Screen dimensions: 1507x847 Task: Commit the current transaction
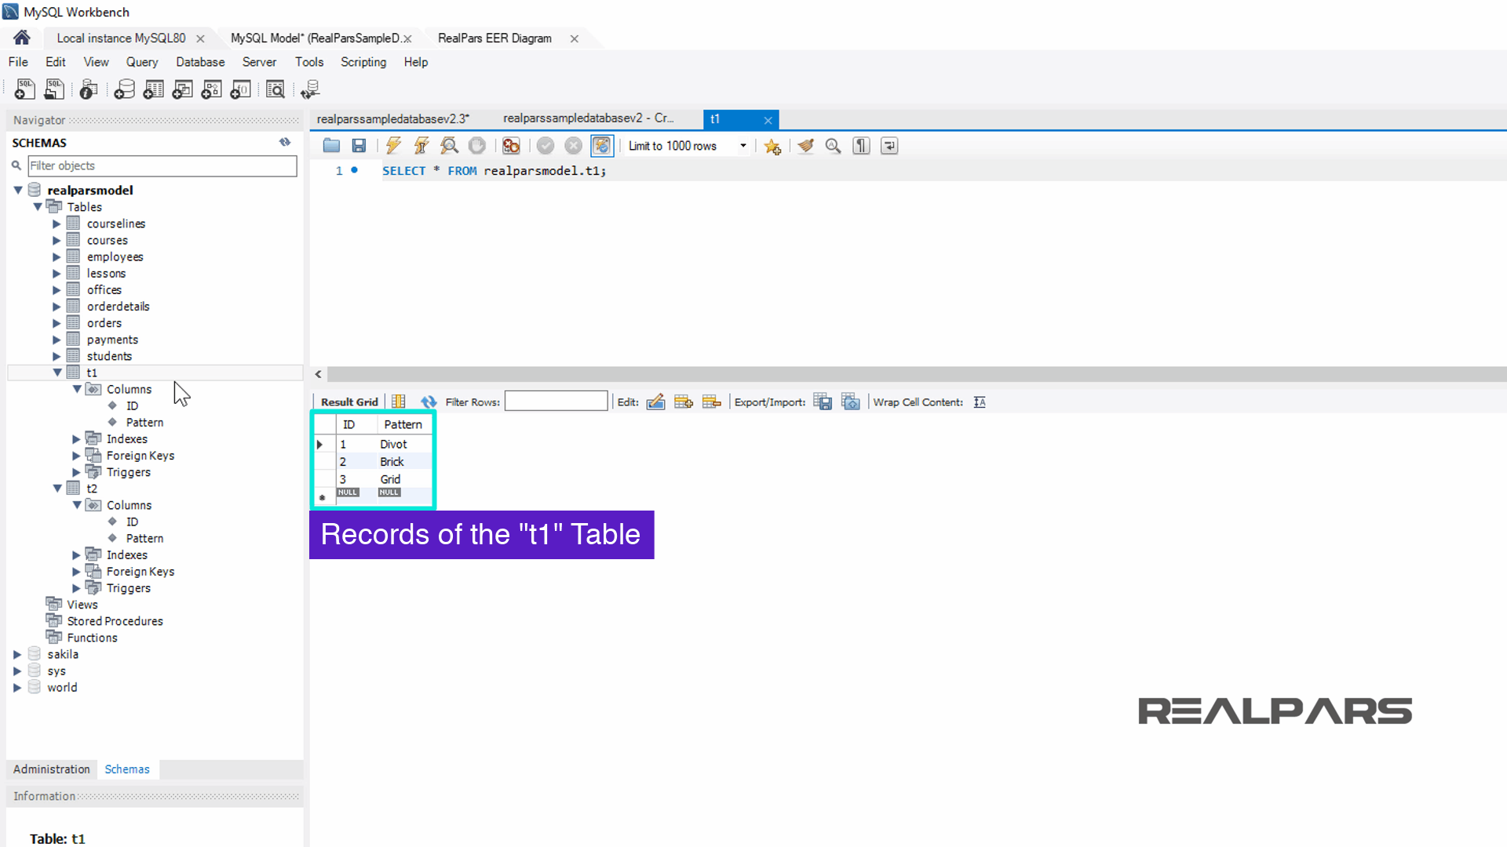tap(546, 146)
